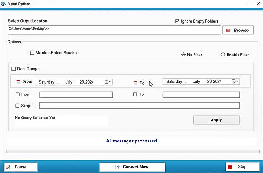Click the Stop button

[242, 167]
